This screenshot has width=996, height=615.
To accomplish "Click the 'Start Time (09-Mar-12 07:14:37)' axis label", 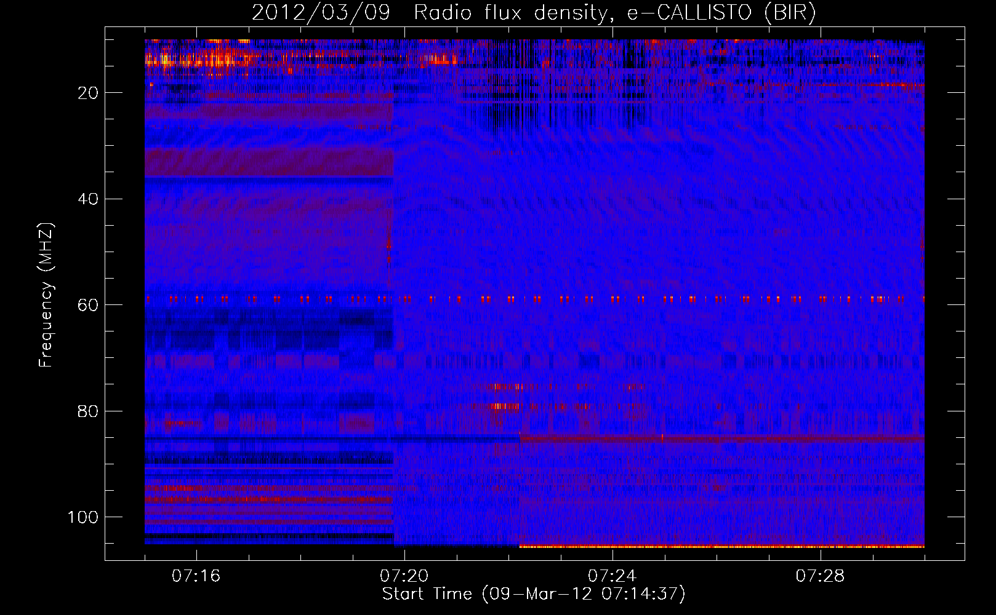I will (x=534, y=594).
